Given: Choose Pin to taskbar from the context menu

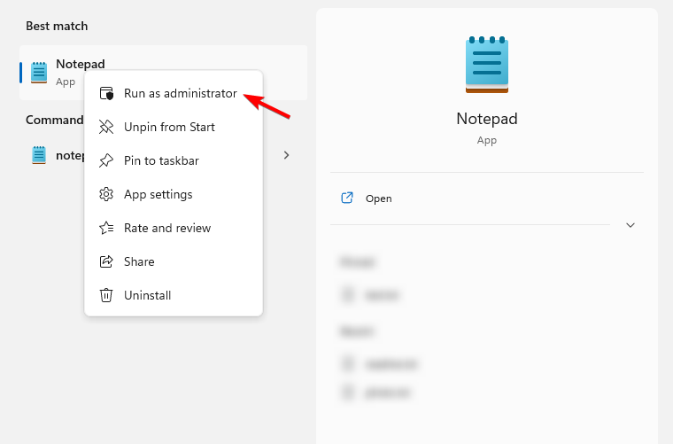Looking at the screenshot, I should tap(161, 160).
